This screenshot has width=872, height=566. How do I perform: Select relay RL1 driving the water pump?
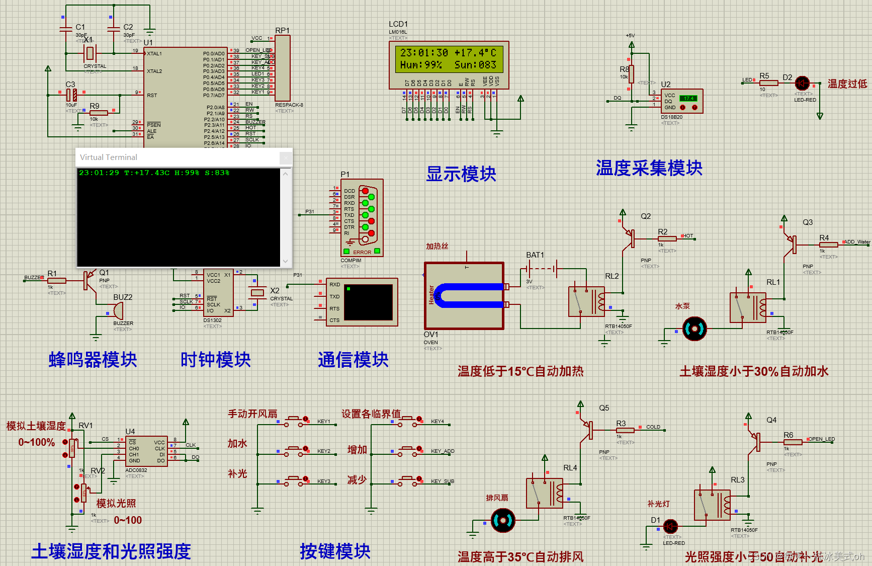[x=748, y=307]
